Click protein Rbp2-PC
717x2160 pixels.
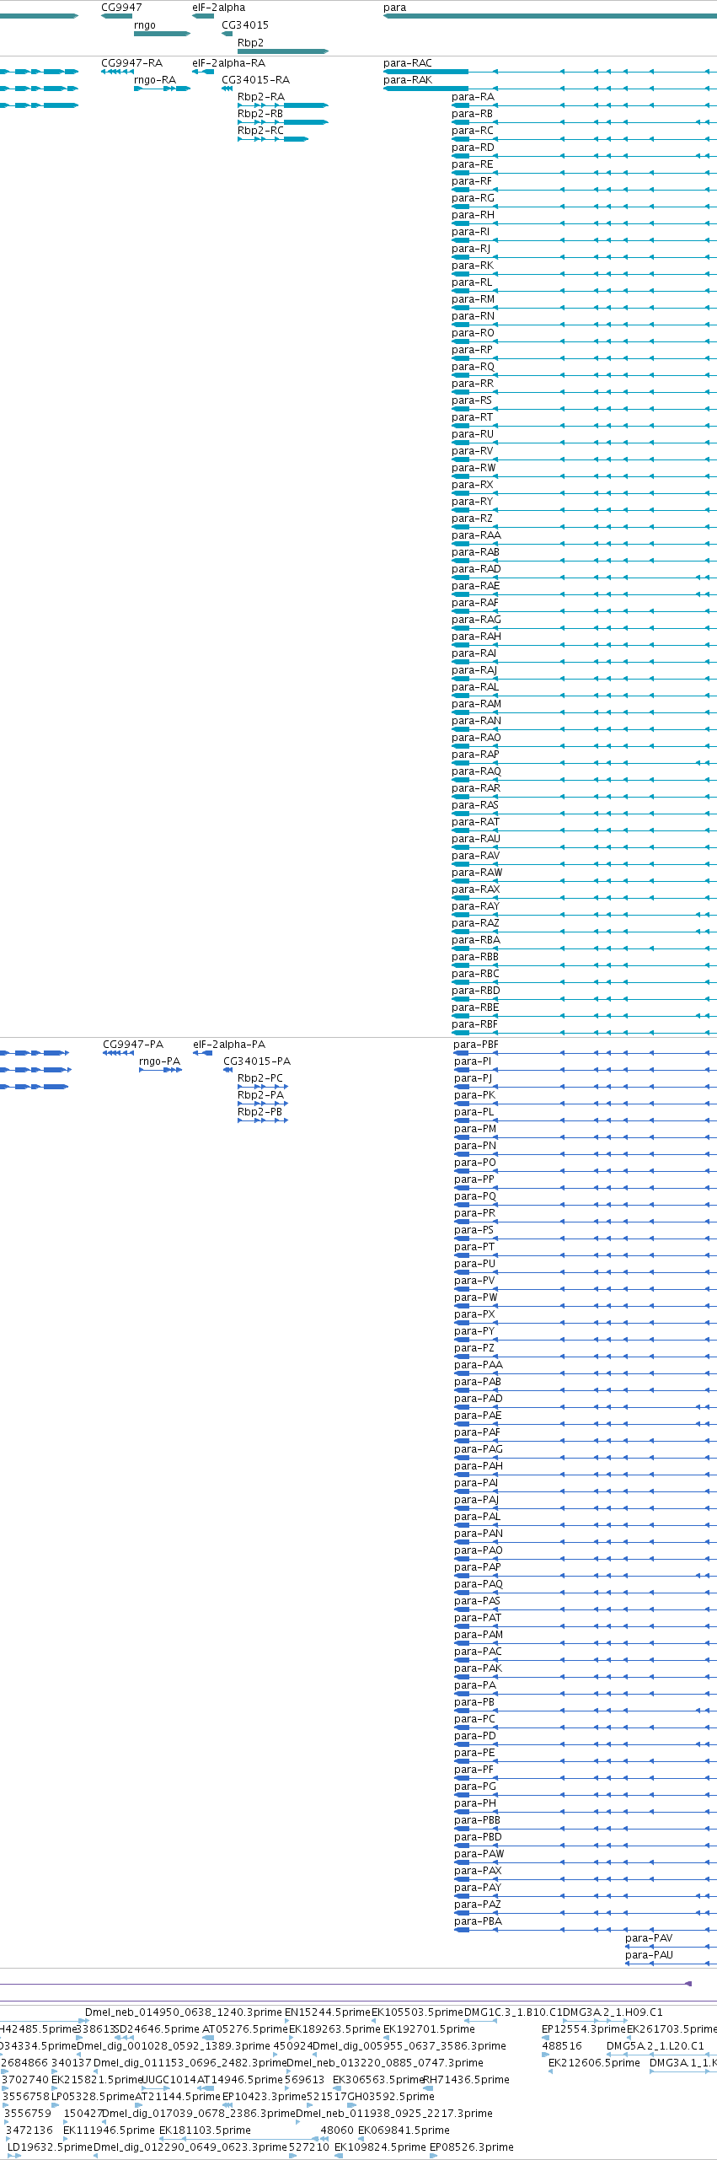pos(260,1078)
